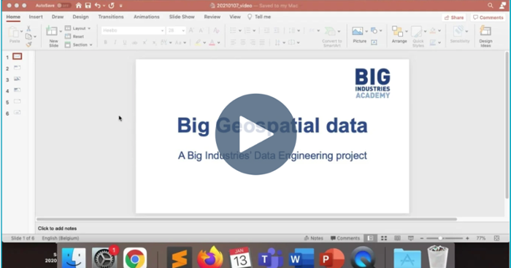This screenshot has width=511, height=268.
Task: Toggle Comments pane in status bar
Action: [x=345, y=238]
